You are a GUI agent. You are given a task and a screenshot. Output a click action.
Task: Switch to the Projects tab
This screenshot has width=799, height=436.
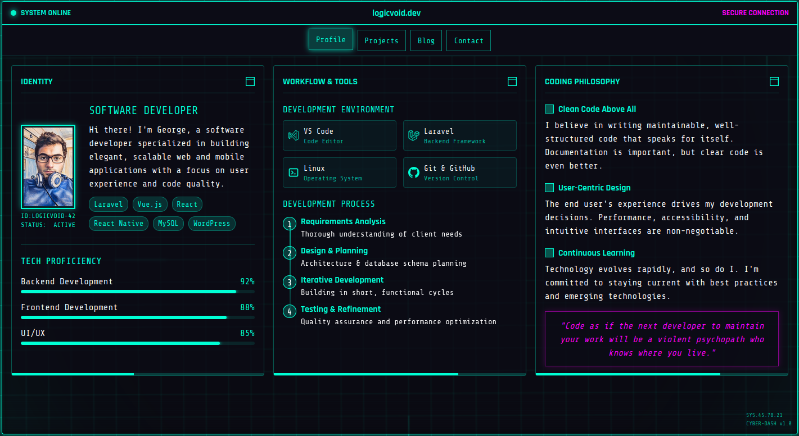[x=381, y=40]
